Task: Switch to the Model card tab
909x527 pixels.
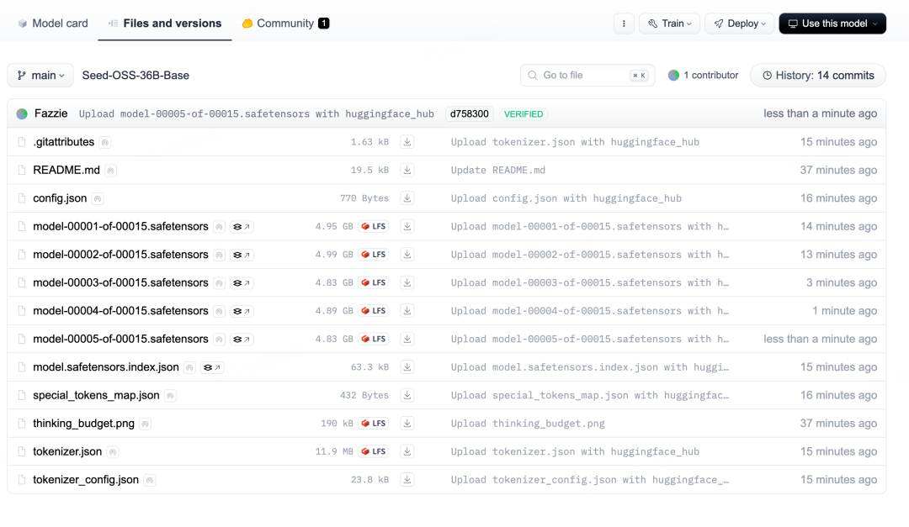Action: tap(53, 24)
